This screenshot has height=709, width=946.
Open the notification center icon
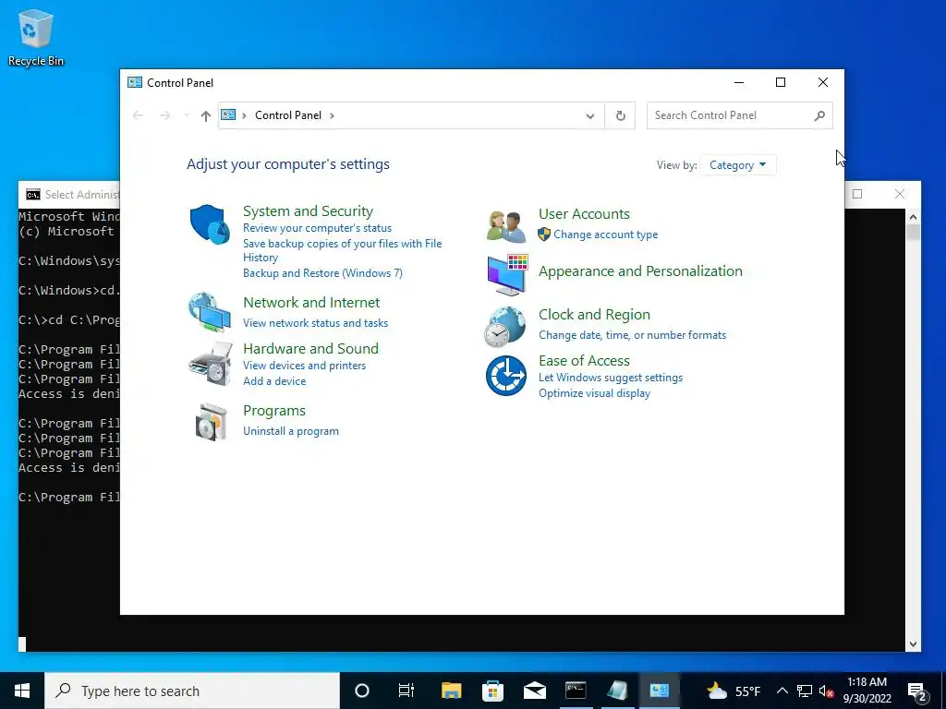(917, 691)
